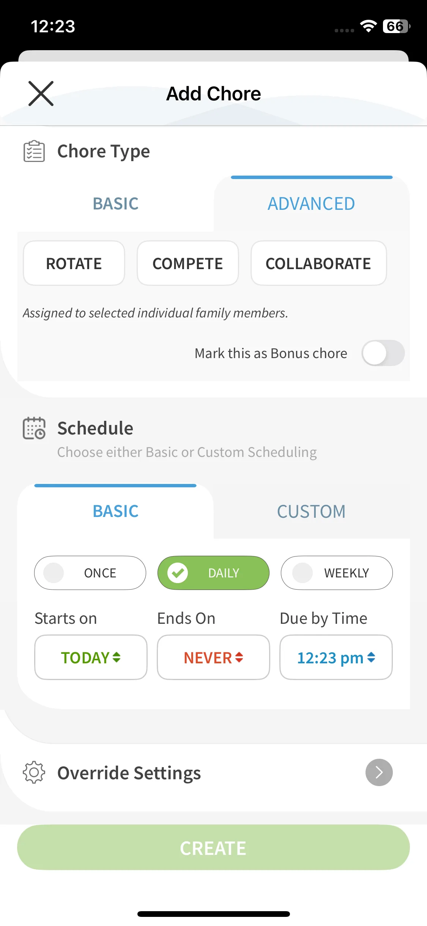Image resolution: width=427 pixels, height=926 pixels.
Task: Tap the Override Settings gear icon
Action: (34, 772)
